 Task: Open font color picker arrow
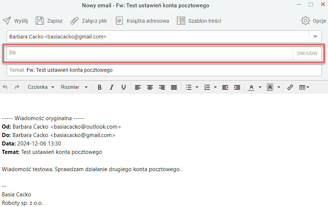tap(260, 87)
